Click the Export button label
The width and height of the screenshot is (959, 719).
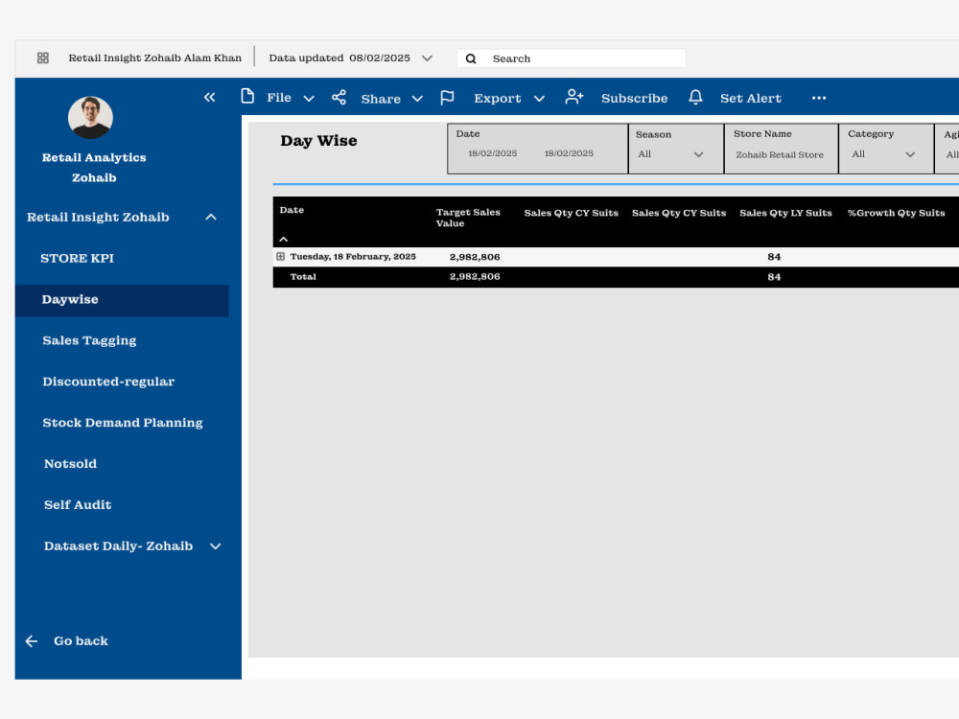click(x=497, y=99)
